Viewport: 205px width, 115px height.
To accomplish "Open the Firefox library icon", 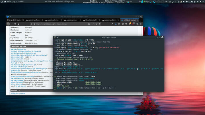I will (x=119, y=24).
